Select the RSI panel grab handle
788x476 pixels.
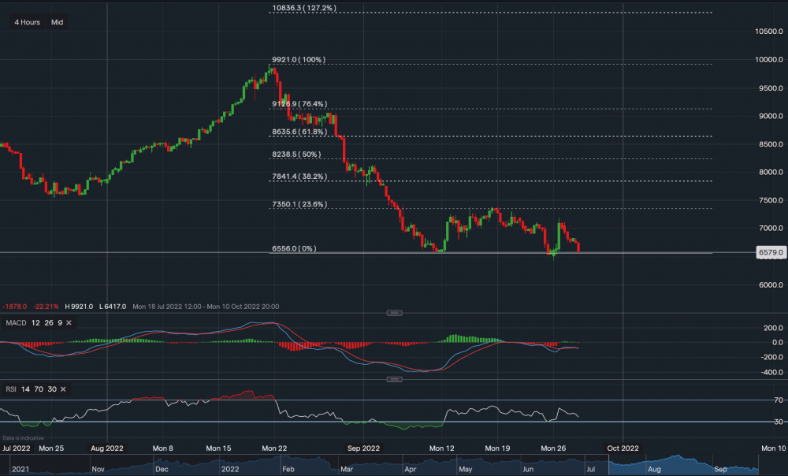[x=394, y=379]
